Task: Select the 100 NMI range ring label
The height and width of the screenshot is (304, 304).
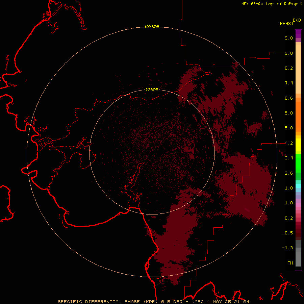Action: [152, 27]
